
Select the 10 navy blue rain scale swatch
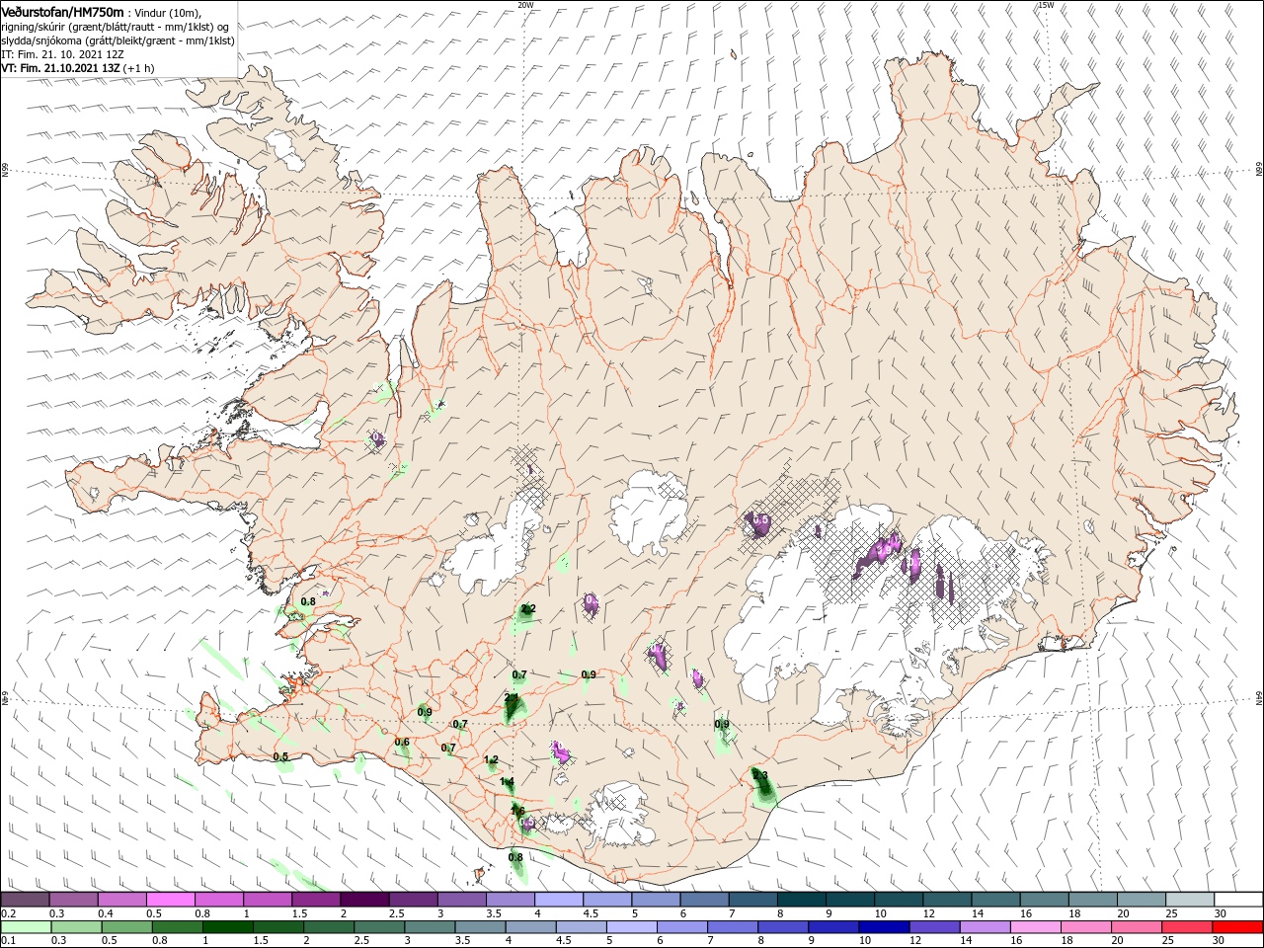[885, 927]
